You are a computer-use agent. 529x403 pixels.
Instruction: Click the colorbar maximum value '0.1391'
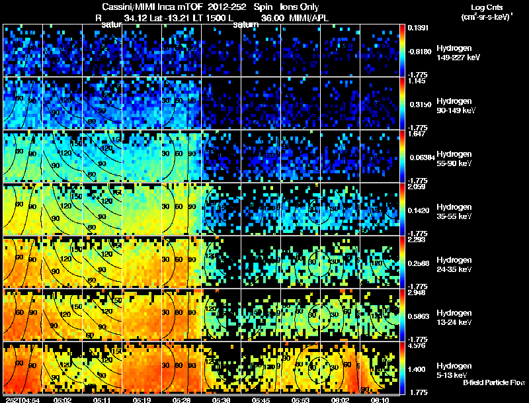[418, 28]
